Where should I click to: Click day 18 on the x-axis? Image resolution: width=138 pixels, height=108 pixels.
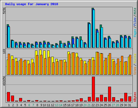coord(77,105)
